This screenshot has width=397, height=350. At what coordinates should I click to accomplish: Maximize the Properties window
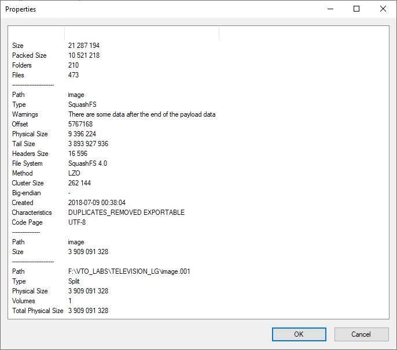pyautogui.click(x=356, y=9)
